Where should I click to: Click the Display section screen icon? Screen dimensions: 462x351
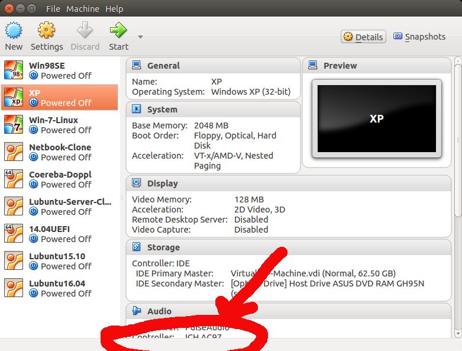137,183
